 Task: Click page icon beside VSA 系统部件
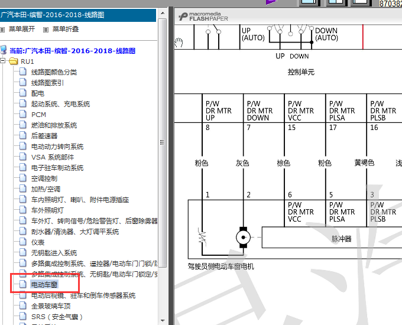(x=23, y=157)
